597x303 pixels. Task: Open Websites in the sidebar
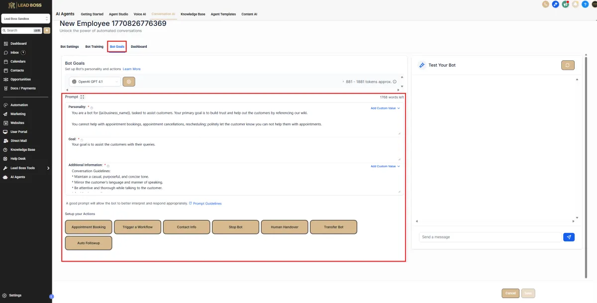pyautogui.click(x=17, y=123)
